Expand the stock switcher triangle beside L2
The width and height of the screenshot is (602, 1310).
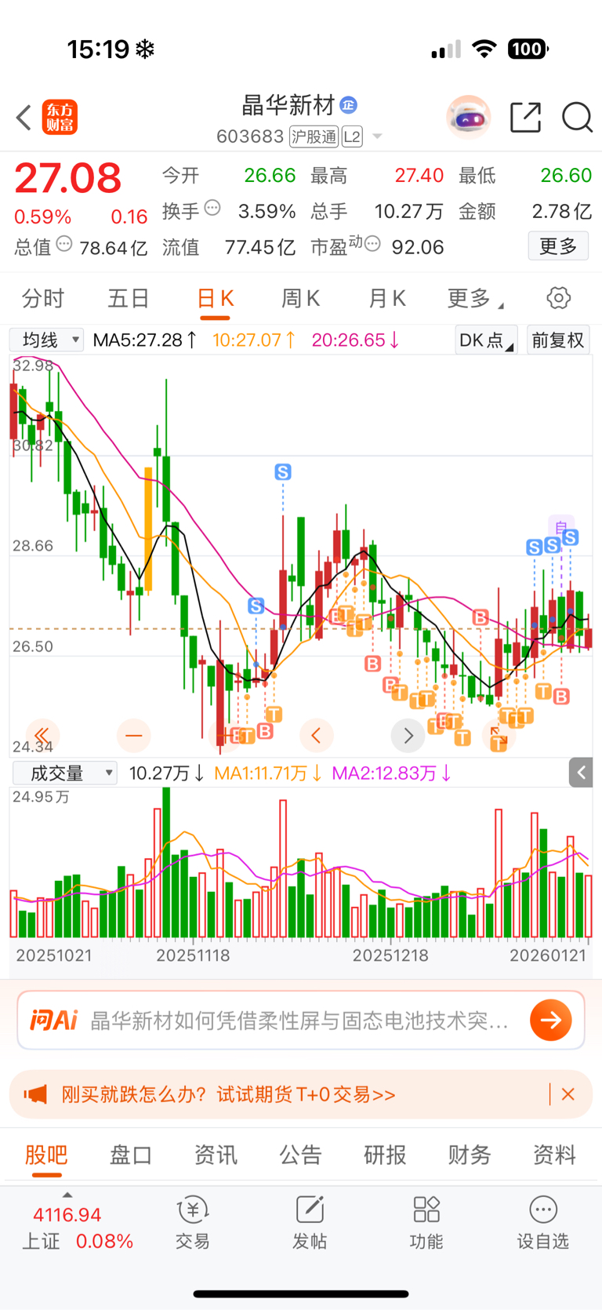point(377,136)
